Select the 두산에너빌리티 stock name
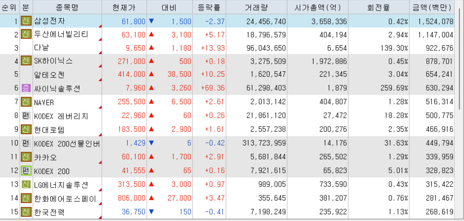 (61, 35)
